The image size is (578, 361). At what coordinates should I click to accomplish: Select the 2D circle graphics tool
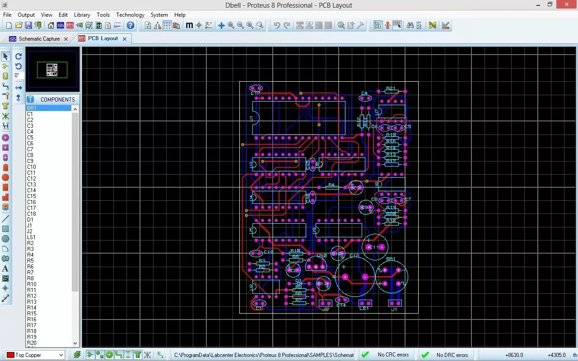[5, 239]
